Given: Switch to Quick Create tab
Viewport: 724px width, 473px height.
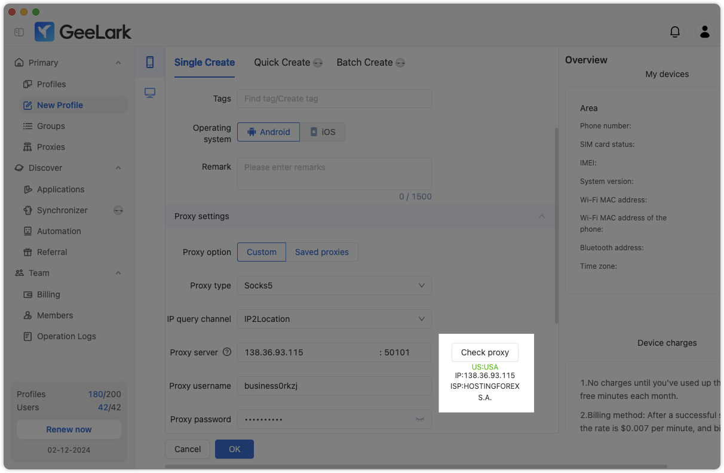Looking at the screenshot, I should click(282, 62).
